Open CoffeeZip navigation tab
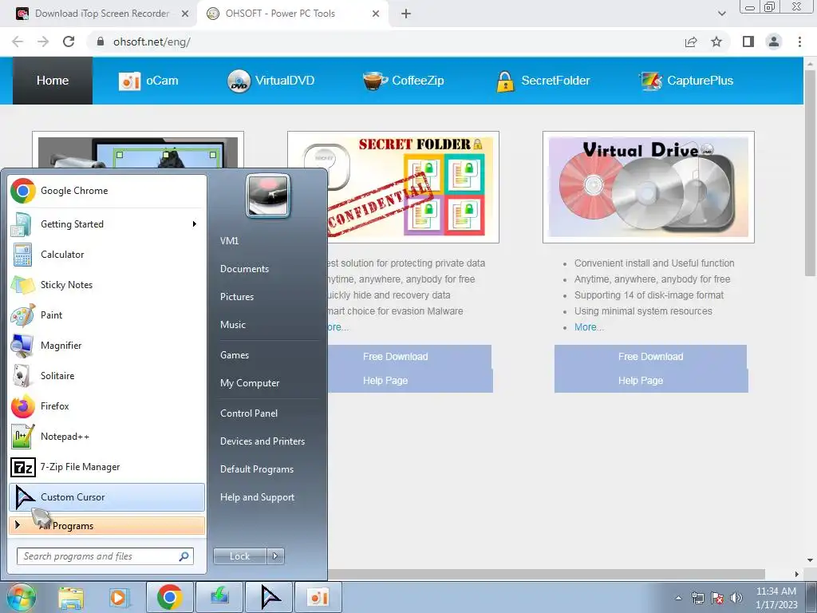This screenshot has height=613, width=817. [x=403, y=81]
